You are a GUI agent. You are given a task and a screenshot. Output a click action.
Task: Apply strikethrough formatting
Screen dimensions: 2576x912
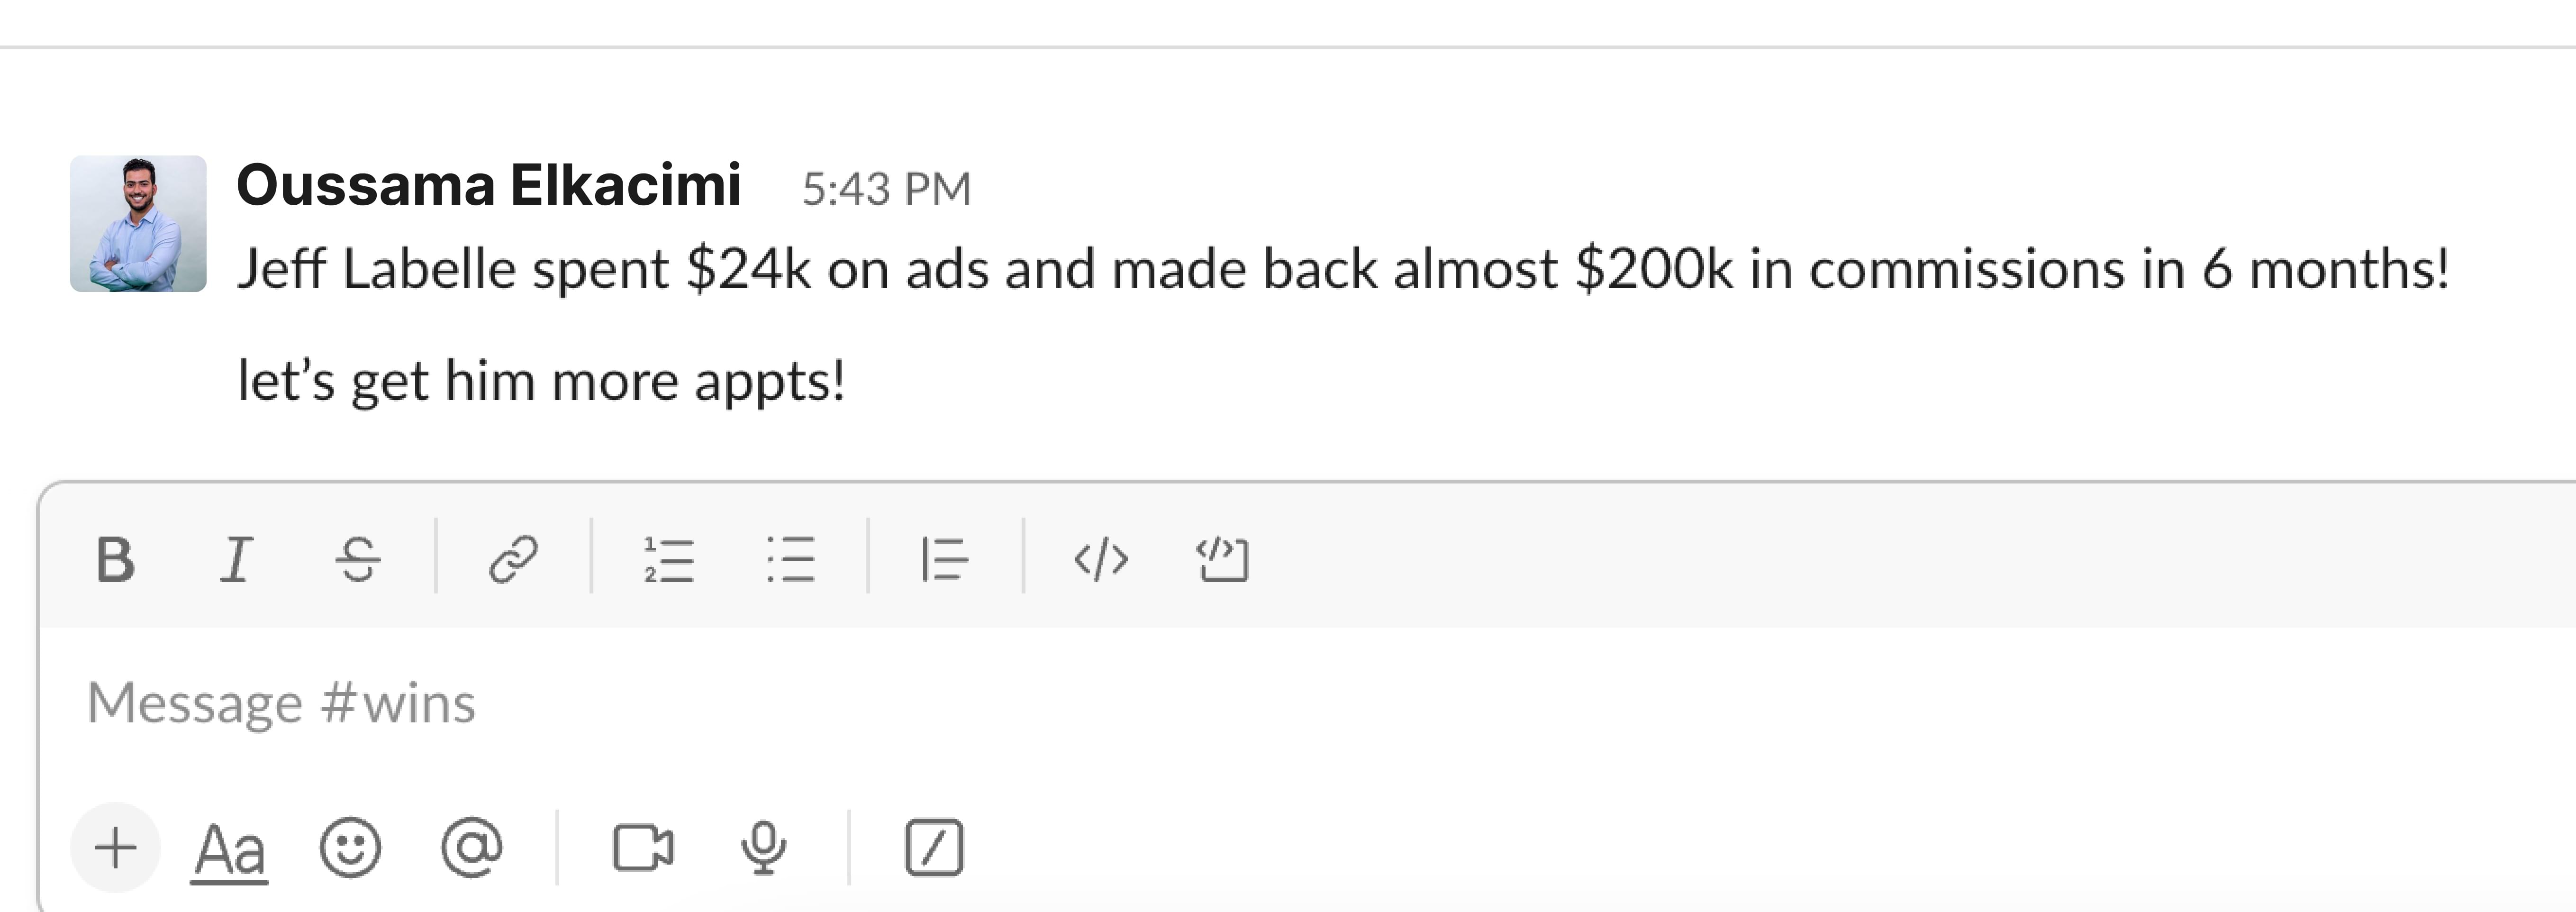(358, 558)
